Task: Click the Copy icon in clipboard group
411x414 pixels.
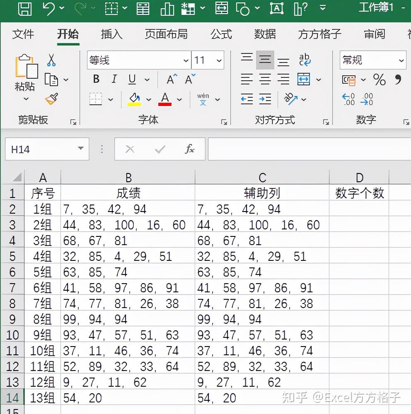Action: coord(51,79)
